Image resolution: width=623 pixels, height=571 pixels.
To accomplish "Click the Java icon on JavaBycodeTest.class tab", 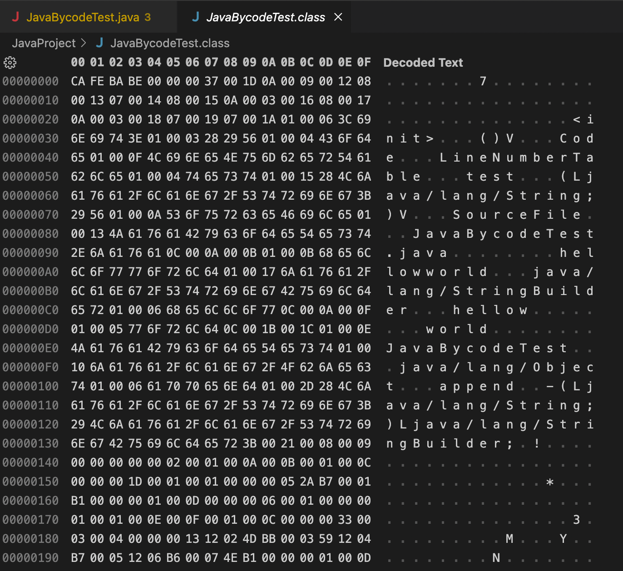I will click(196, 17).
